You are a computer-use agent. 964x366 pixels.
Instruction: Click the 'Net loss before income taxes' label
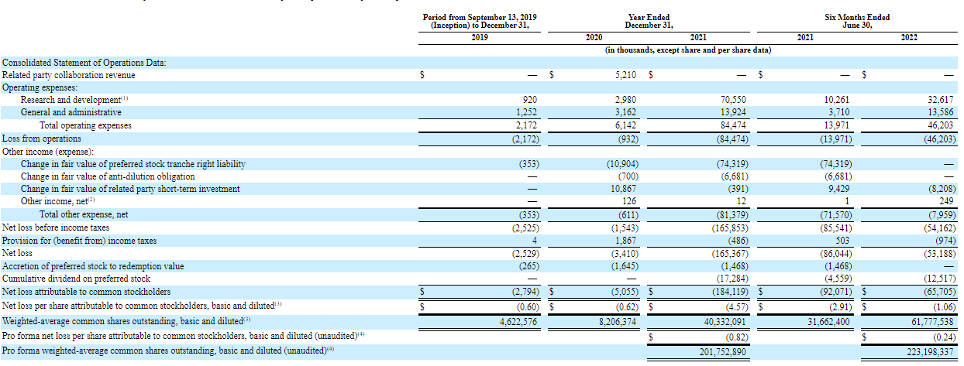click(56, 227)
